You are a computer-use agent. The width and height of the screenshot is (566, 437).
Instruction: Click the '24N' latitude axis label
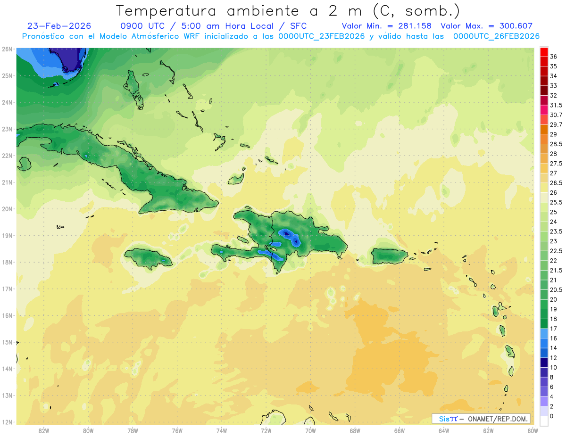pyautogui.click(x=7, y=102)
